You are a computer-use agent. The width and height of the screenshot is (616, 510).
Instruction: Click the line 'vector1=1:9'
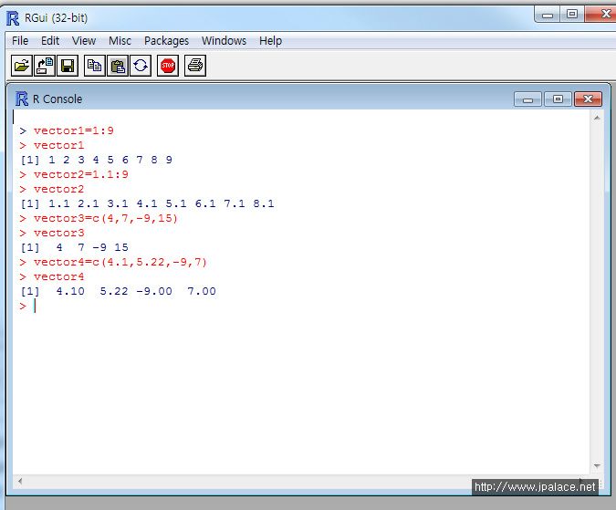point(74,130)
